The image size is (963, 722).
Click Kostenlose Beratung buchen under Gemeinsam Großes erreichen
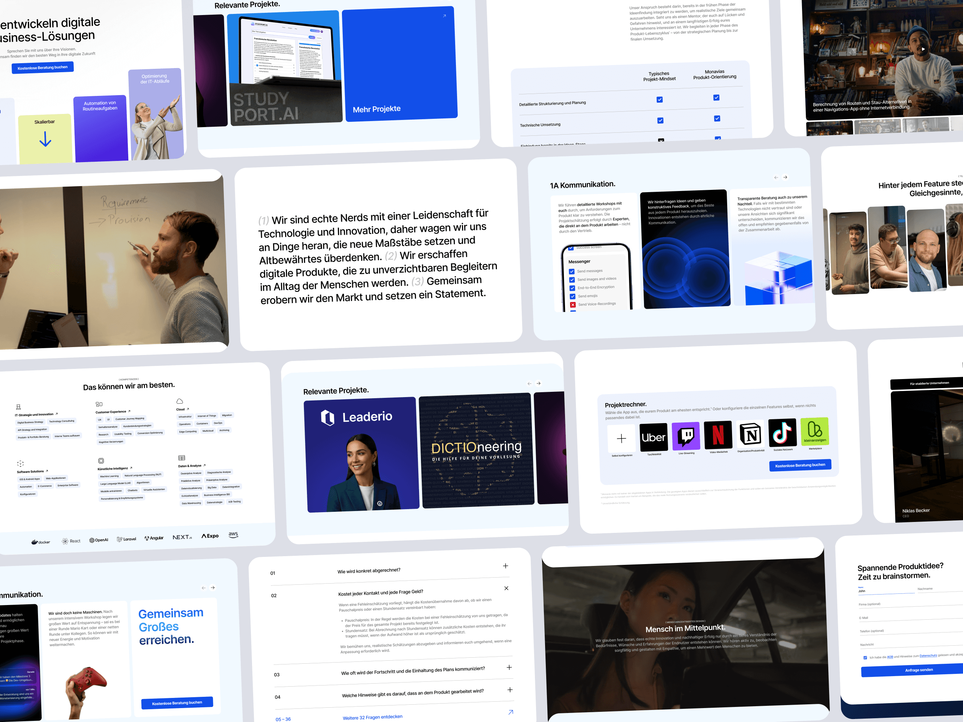point(177,703)
